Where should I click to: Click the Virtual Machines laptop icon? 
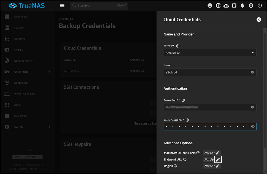(x=7, y=94)
